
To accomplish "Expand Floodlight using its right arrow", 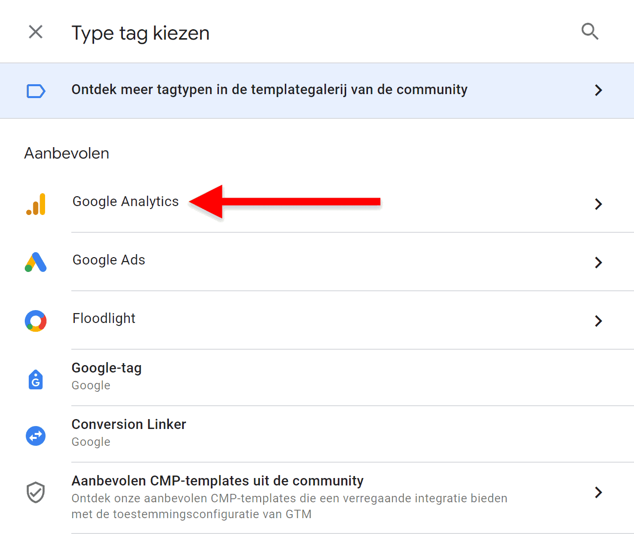I will (x=599, y=320).
